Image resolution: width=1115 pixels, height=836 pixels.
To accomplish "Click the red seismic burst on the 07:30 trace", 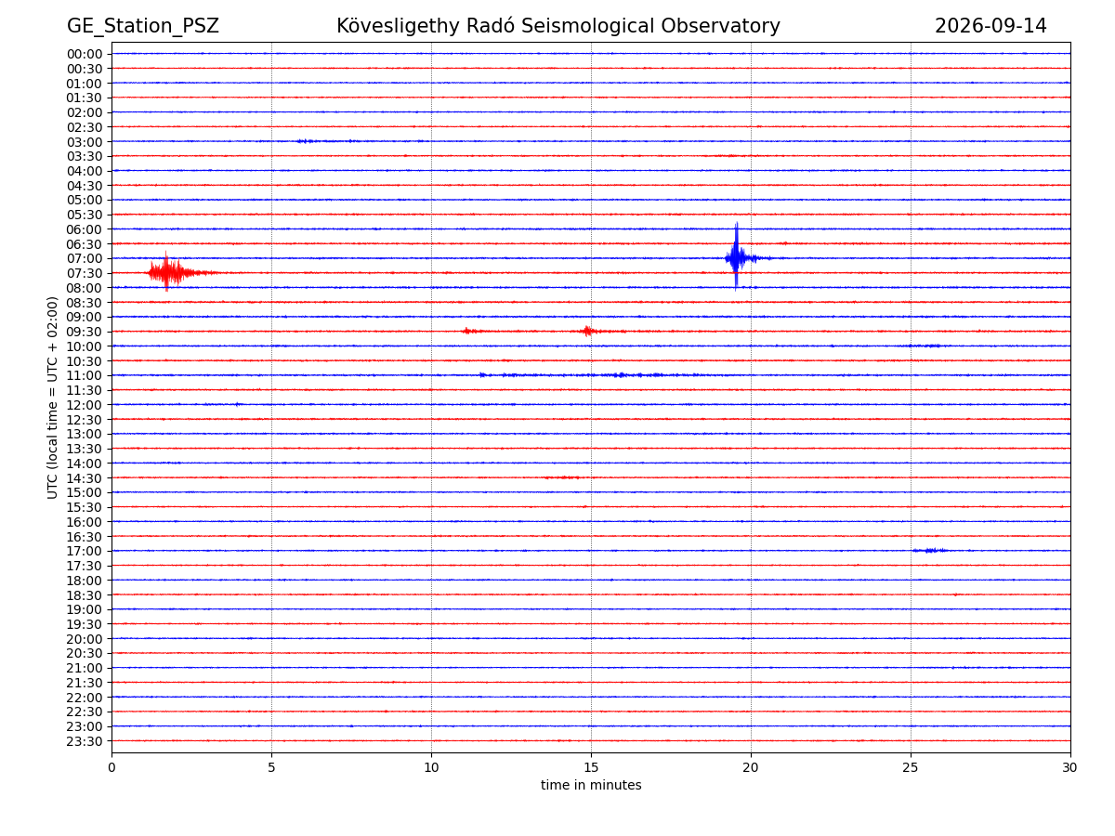I will pos(177,272).
